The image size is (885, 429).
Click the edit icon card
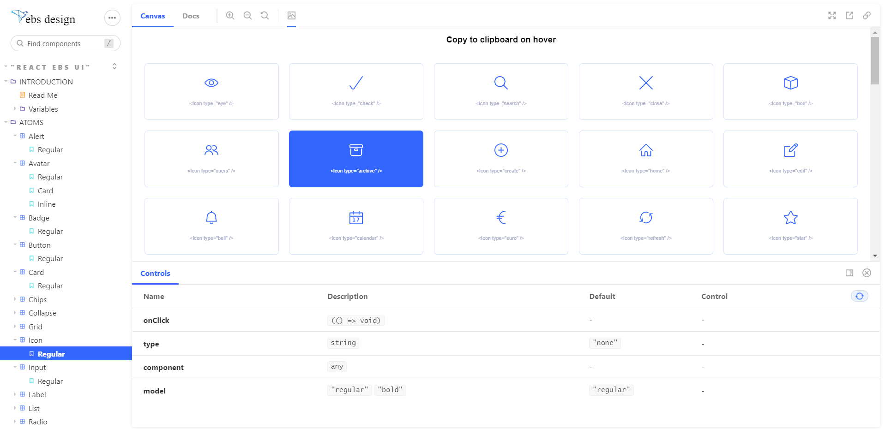click(x=790, y=159)
